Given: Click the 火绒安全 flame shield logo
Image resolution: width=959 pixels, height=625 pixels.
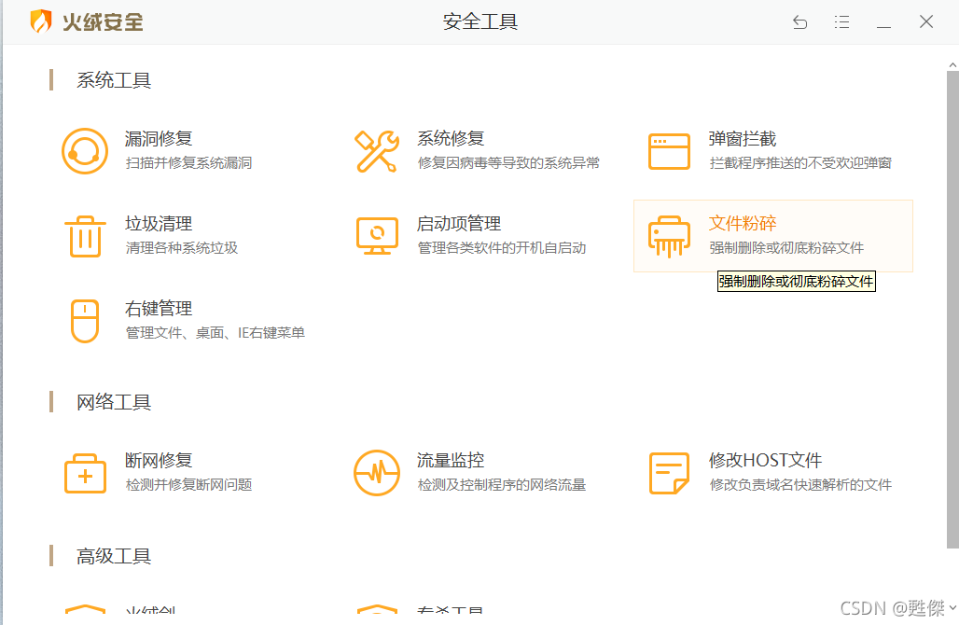Looking at the screenshot, I should (40, 21).
